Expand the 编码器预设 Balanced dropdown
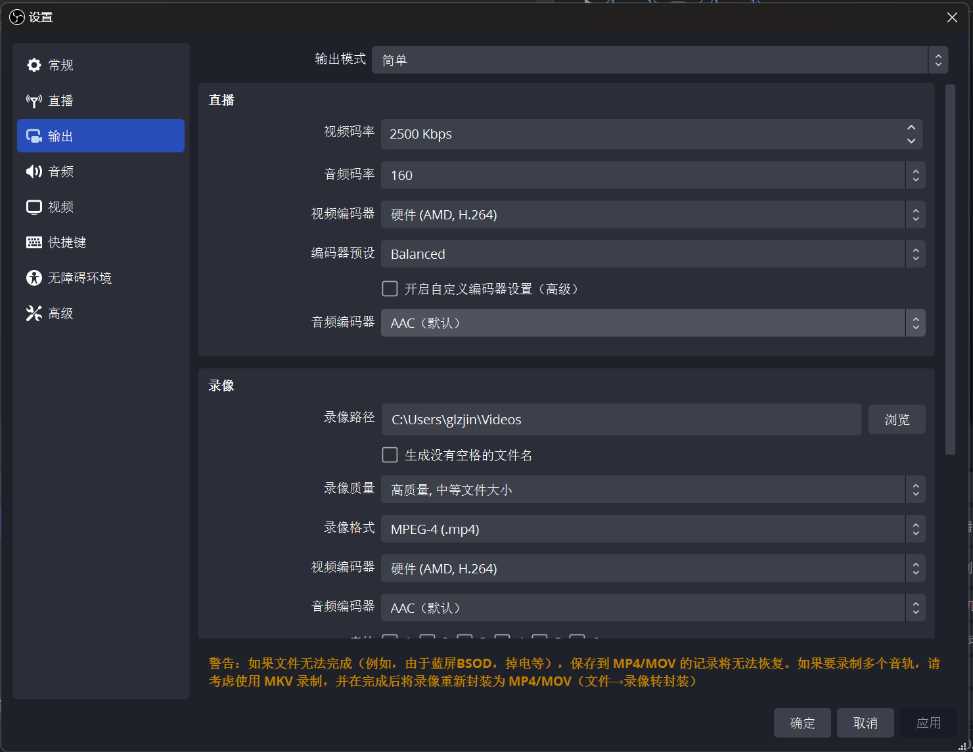The height and width of the screenshot is (752, 973). click(652, 254)
